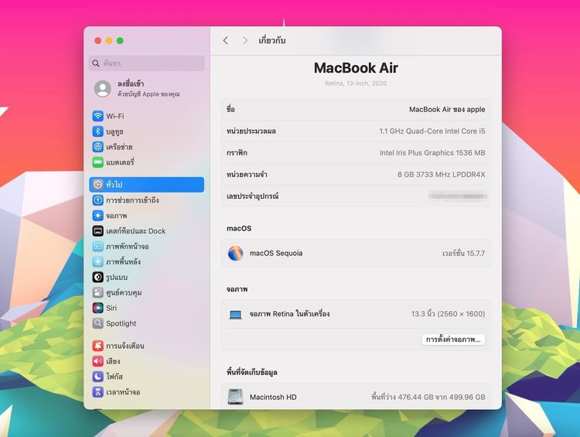Viewport: 580px width, 437px height.
Task: Click the search magnifier icon
Action: 96,63
